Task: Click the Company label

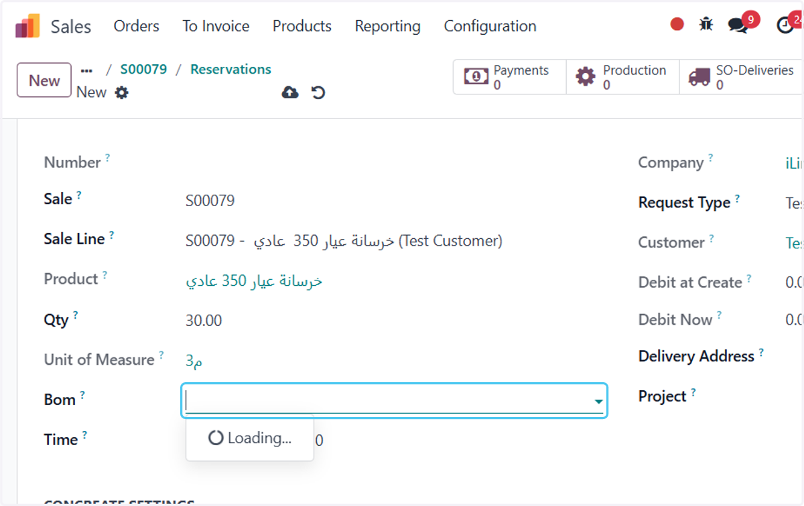Action: pyautogui.click(x=671, y=163)
